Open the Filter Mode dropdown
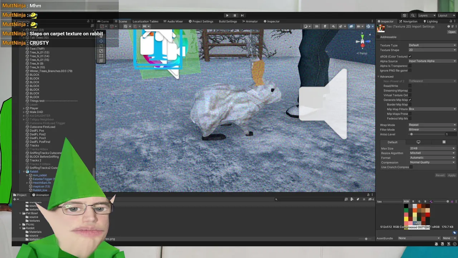 coord(432,129)
